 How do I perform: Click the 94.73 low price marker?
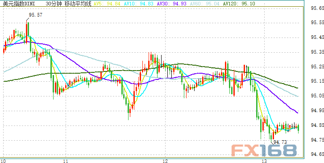click(280, 142)
